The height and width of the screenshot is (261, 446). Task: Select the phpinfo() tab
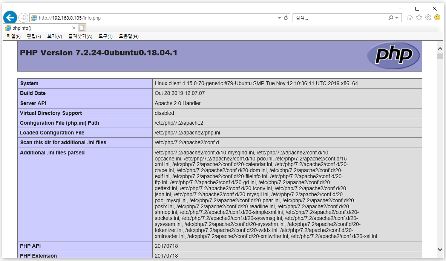(40, 28)
